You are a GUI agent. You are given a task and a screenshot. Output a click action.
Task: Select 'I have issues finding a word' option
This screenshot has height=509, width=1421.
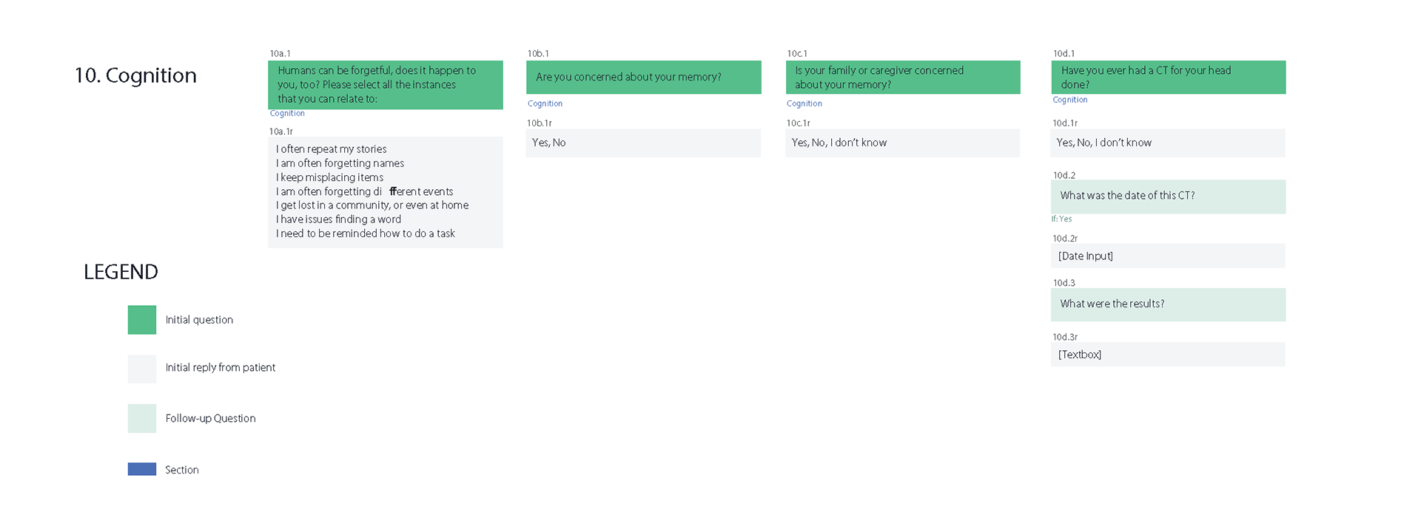(339, 219)
